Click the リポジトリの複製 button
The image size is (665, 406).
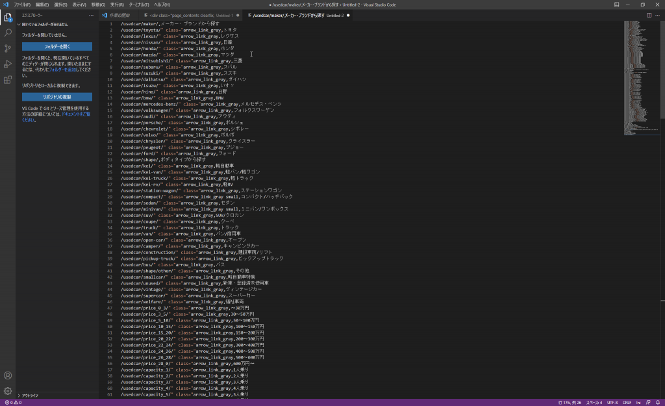click(57, 97)
